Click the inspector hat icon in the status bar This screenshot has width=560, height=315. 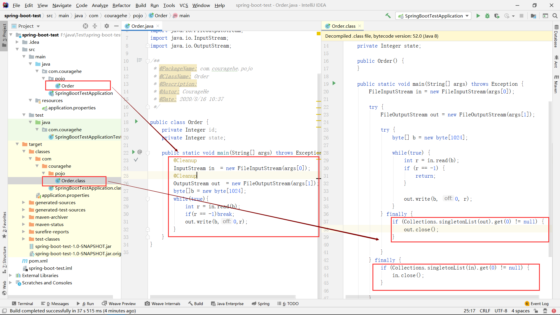545,311
